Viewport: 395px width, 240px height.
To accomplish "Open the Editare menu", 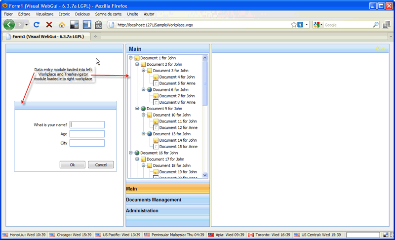I will click(x=24, y=14).
